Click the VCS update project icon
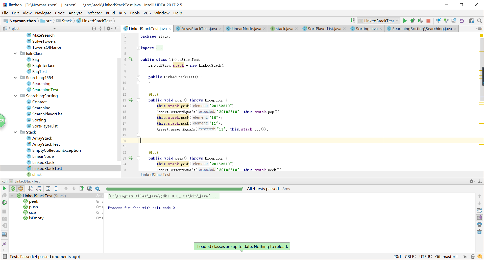Viewport: 484px width, 260px height. [438, 21]
